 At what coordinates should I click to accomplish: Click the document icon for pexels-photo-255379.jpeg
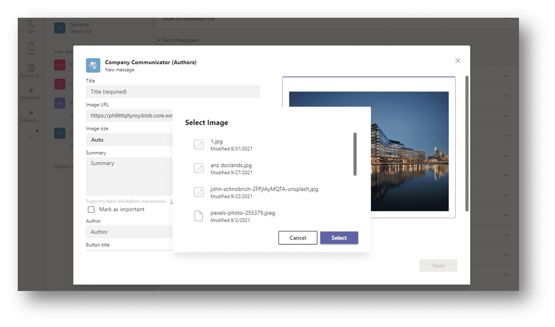coord(198,216)
